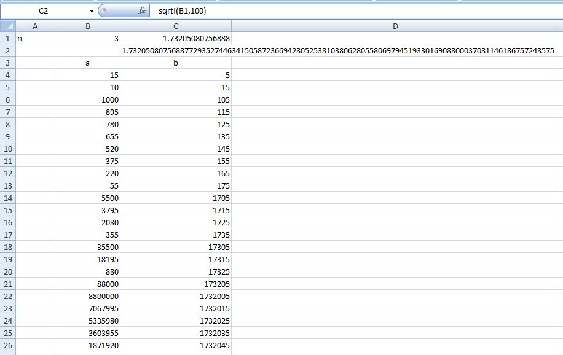Click cell B1 containing value 3
The width and height of the screenshot is (563, 355).
coord(88,38)
